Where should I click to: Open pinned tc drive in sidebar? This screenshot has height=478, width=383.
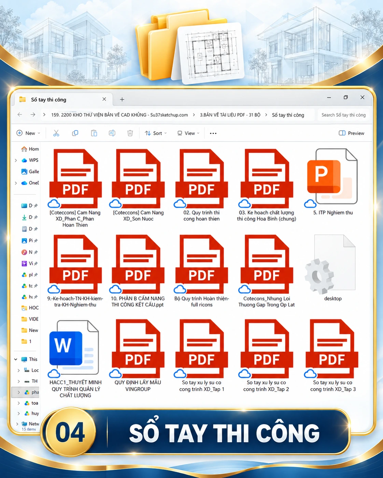pyautogui.click(x=29, y=286)
